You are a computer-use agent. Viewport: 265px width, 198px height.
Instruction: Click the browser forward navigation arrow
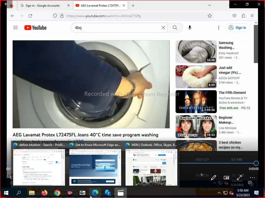pyautogui.click(x=21, y=16)
